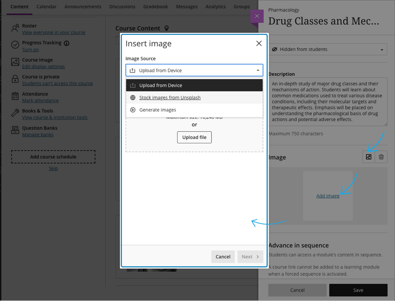The height and width of the screenshot is (301, 395).
Task: Click the Add image link
Action: click(x=328, y=196)
